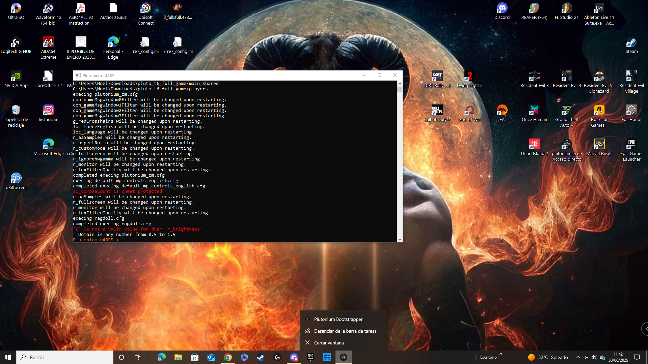648x364 pixels.
Task: Select Plutonium Bootstrapper in jump list
Action: (x=344, y=319)
